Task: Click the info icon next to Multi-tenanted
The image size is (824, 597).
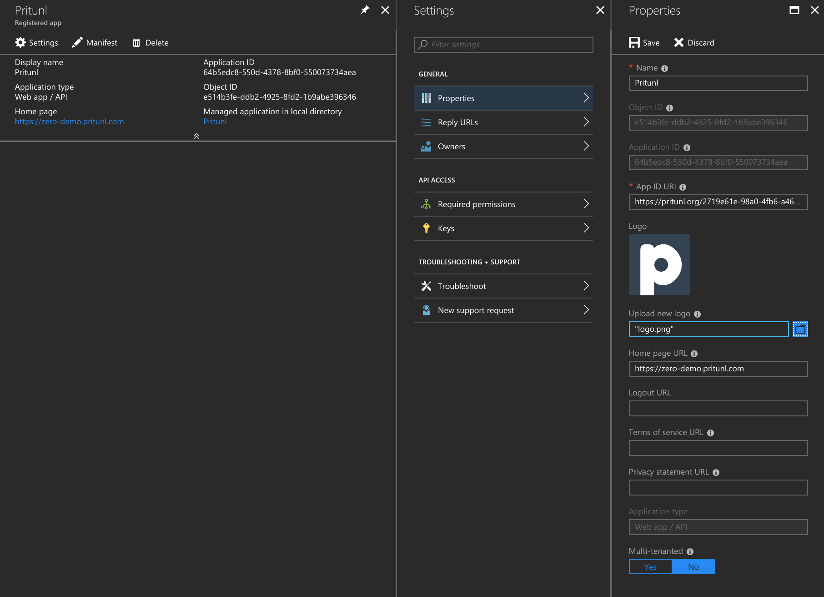Action: 690,551
